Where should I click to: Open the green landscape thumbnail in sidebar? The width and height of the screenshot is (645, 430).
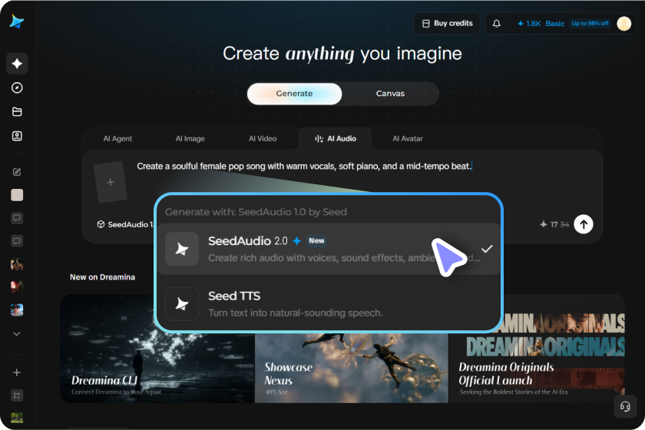[x=17, y=418]
